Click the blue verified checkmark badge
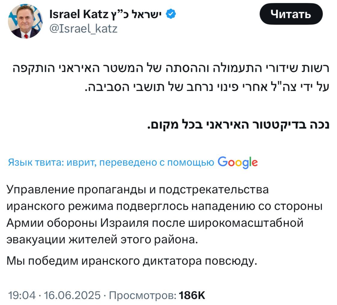337x305 pixels. tap(171, 14)
